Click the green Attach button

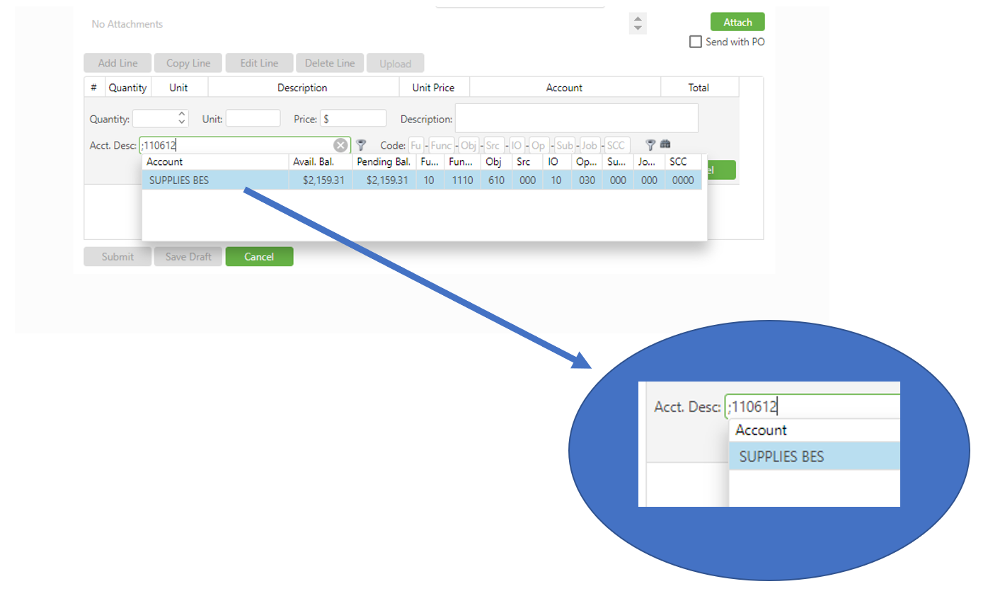point(737,23)
